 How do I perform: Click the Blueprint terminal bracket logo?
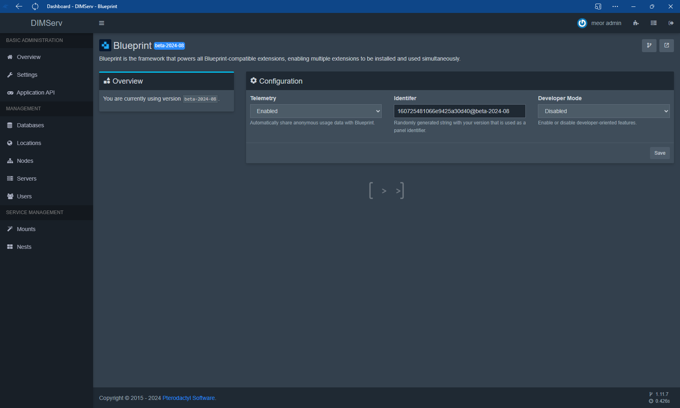click(387, 190)
